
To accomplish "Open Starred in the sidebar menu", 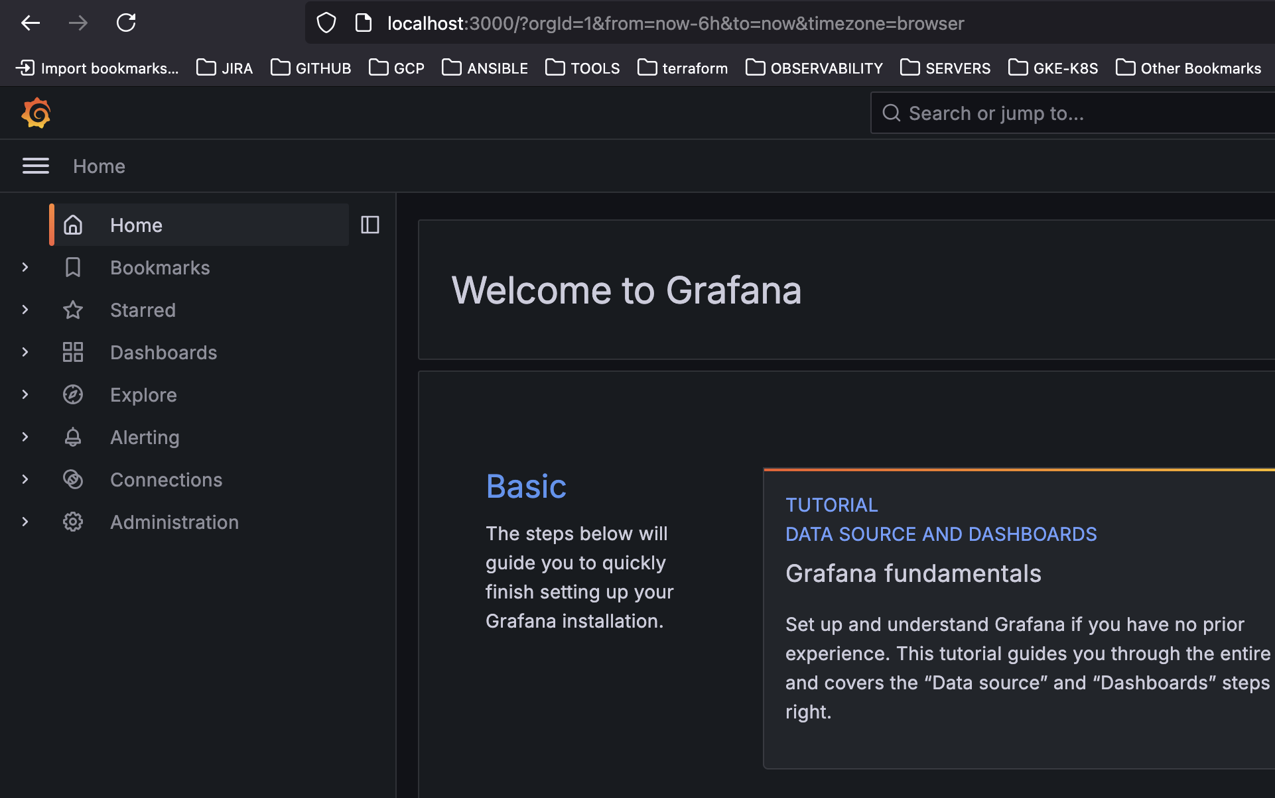I will tap(143, 310).
